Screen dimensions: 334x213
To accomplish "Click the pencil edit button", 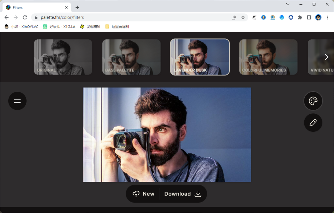I will (x=313, y=123).
